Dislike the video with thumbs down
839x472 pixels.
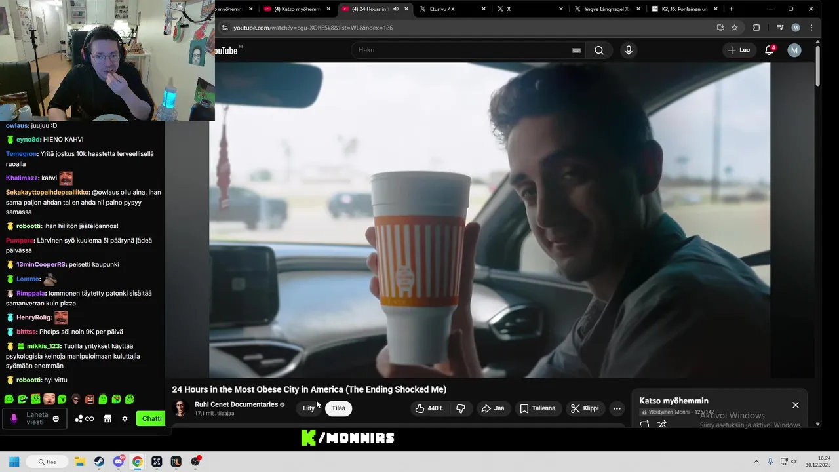(x=461, y=408)
